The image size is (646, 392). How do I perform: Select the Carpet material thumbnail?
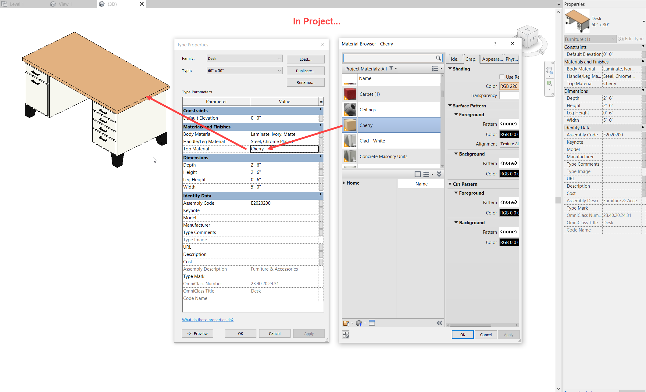point(349,94)
